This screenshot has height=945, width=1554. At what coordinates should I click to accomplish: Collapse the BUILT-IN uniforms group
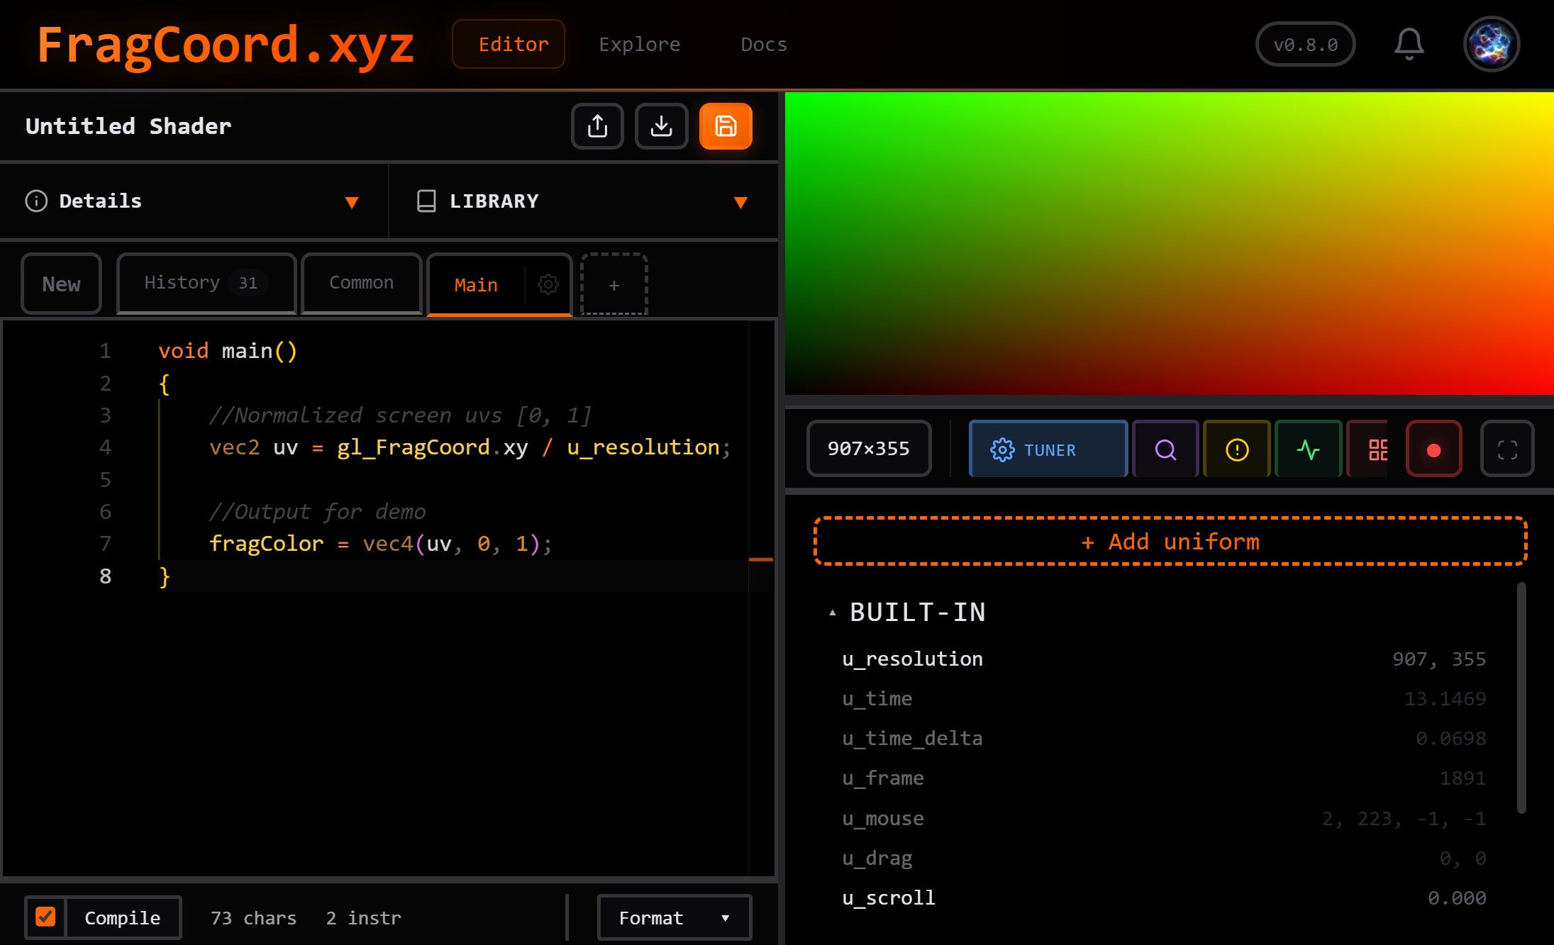(x=833, y=613)
